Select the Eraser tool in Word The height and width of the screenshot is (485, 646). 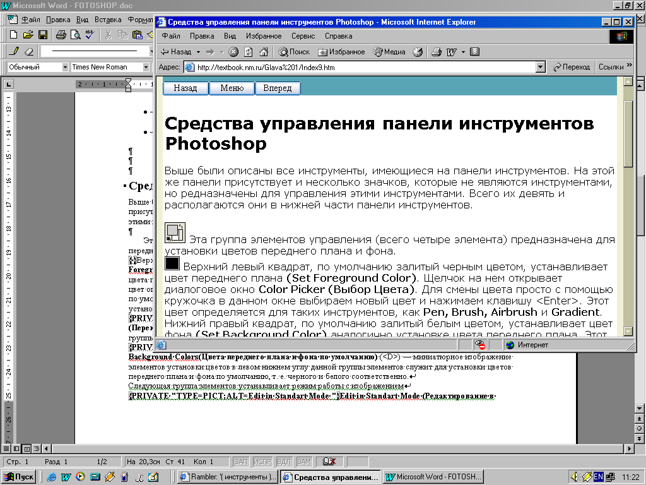[x=29, y=51]
